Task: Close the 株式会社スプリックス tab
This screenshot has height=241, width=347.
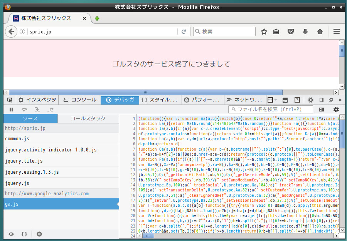Action: tap(84, 18)
